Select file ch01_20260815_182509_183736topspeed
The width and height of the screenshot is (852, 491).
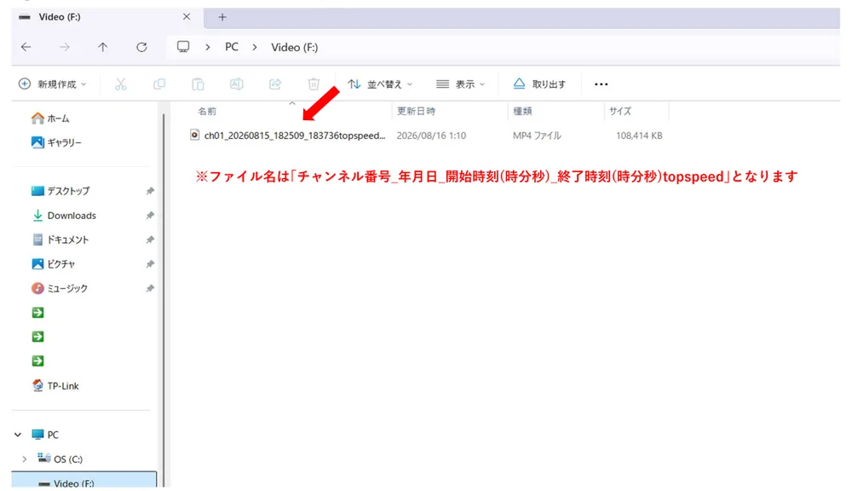(295, 136)
